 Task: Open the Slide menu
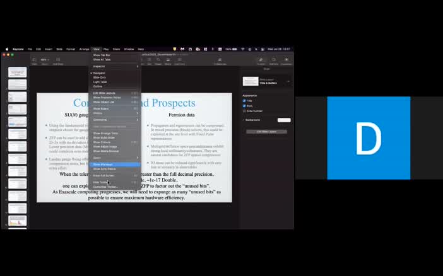point(59,49)
